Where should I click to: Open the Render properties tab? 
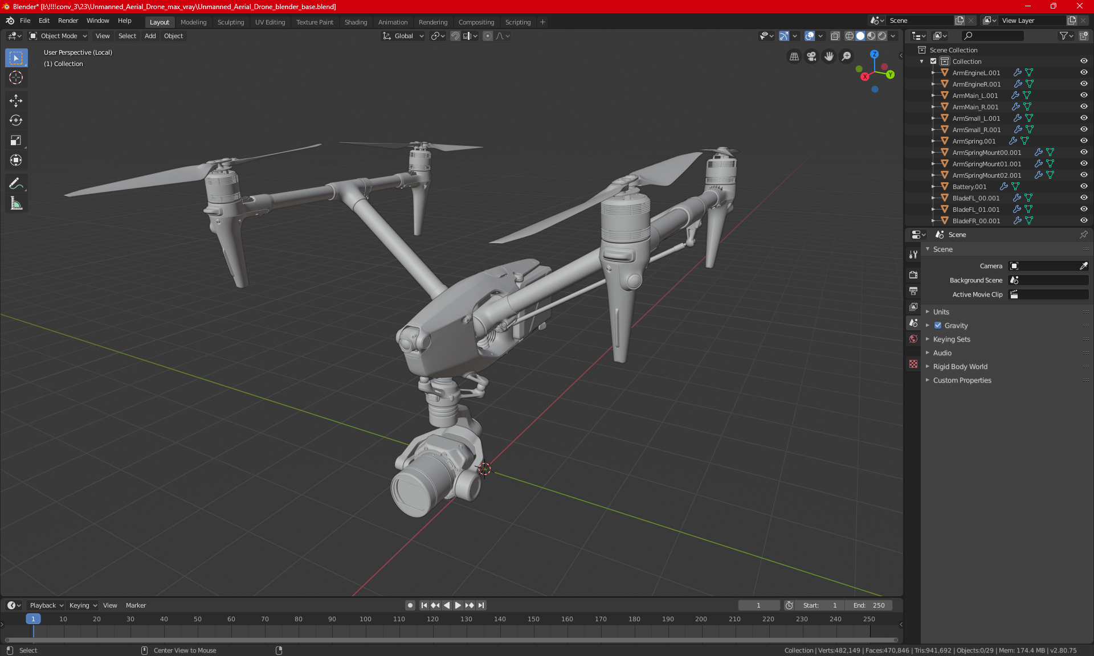913,274
